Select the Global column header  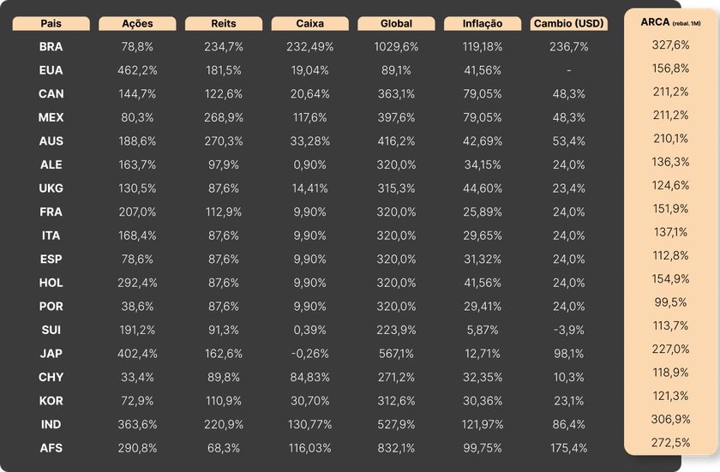[x=396, y=24]
